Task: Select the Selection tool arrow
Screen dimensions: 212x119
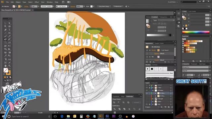Action: click(5, 23)
